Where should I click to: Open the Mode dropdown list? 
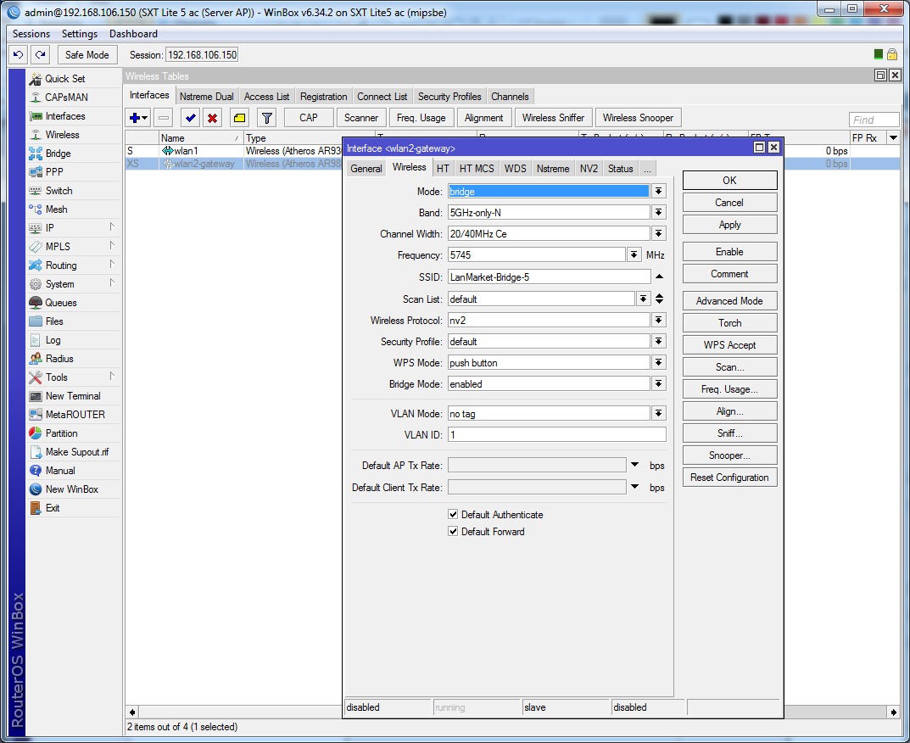coord(658,192)
